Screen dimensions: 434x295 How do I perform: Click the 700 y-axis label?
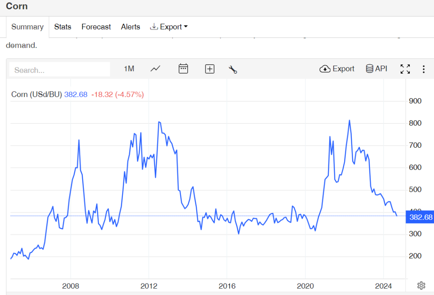tap(415, 145)
